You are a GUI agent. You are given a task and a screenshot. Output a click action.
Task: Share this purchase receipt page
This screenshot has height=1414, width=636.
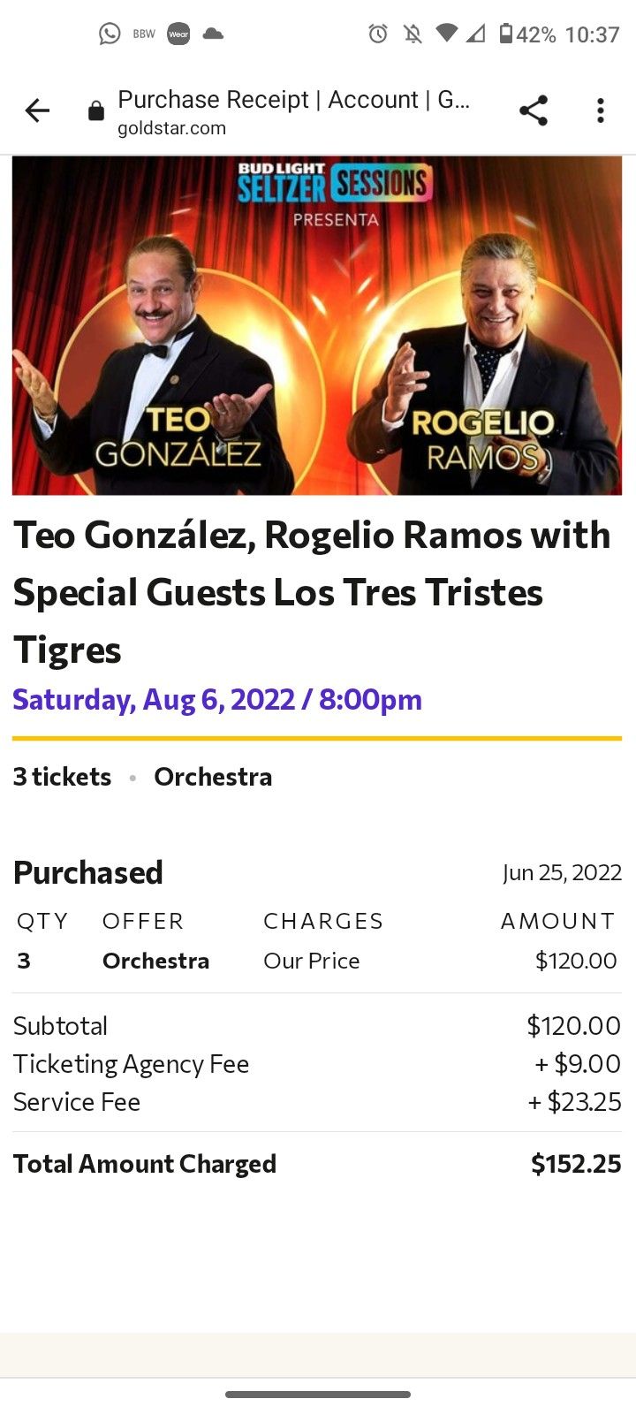(x=534, y=110)
